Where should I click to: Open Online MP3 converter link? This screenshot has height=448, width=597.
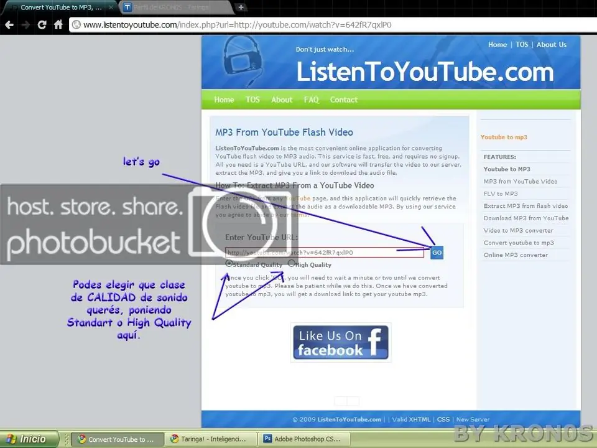click(516, 255)
